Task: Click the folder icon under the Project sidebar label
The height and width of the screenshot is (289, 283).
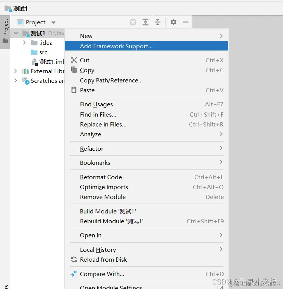Action: [x=5, y=41]
